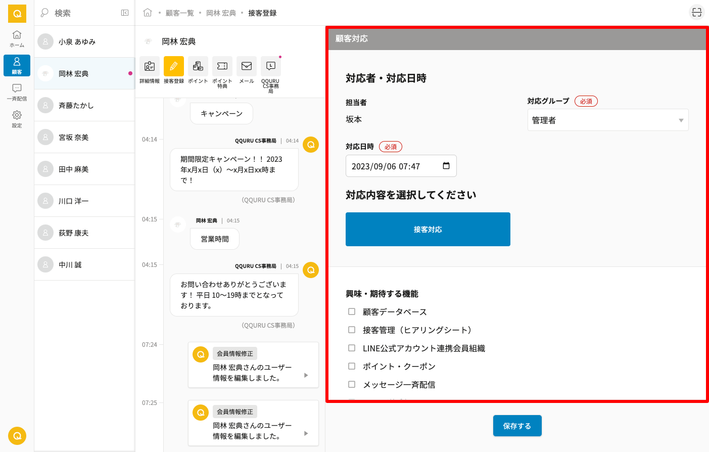This screenshot has width=709, height=452.
Task: Collapse the customer list panel icon
Action: (x=125, y=13)
